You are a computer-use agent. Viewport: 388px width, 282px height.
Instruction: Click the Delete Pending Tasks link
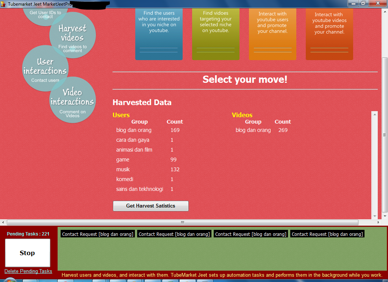(28, 271)
